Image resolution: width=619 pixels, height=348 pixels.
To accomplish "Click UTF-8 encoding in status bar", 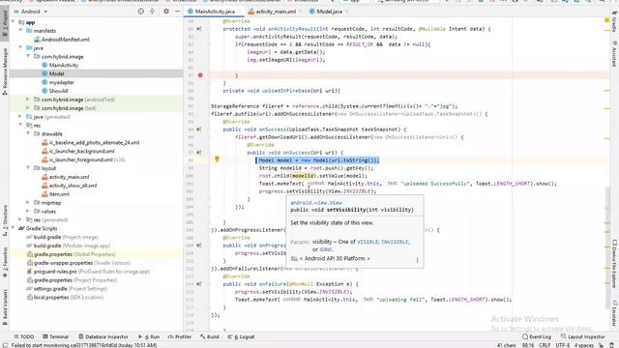I will [562, 345].
